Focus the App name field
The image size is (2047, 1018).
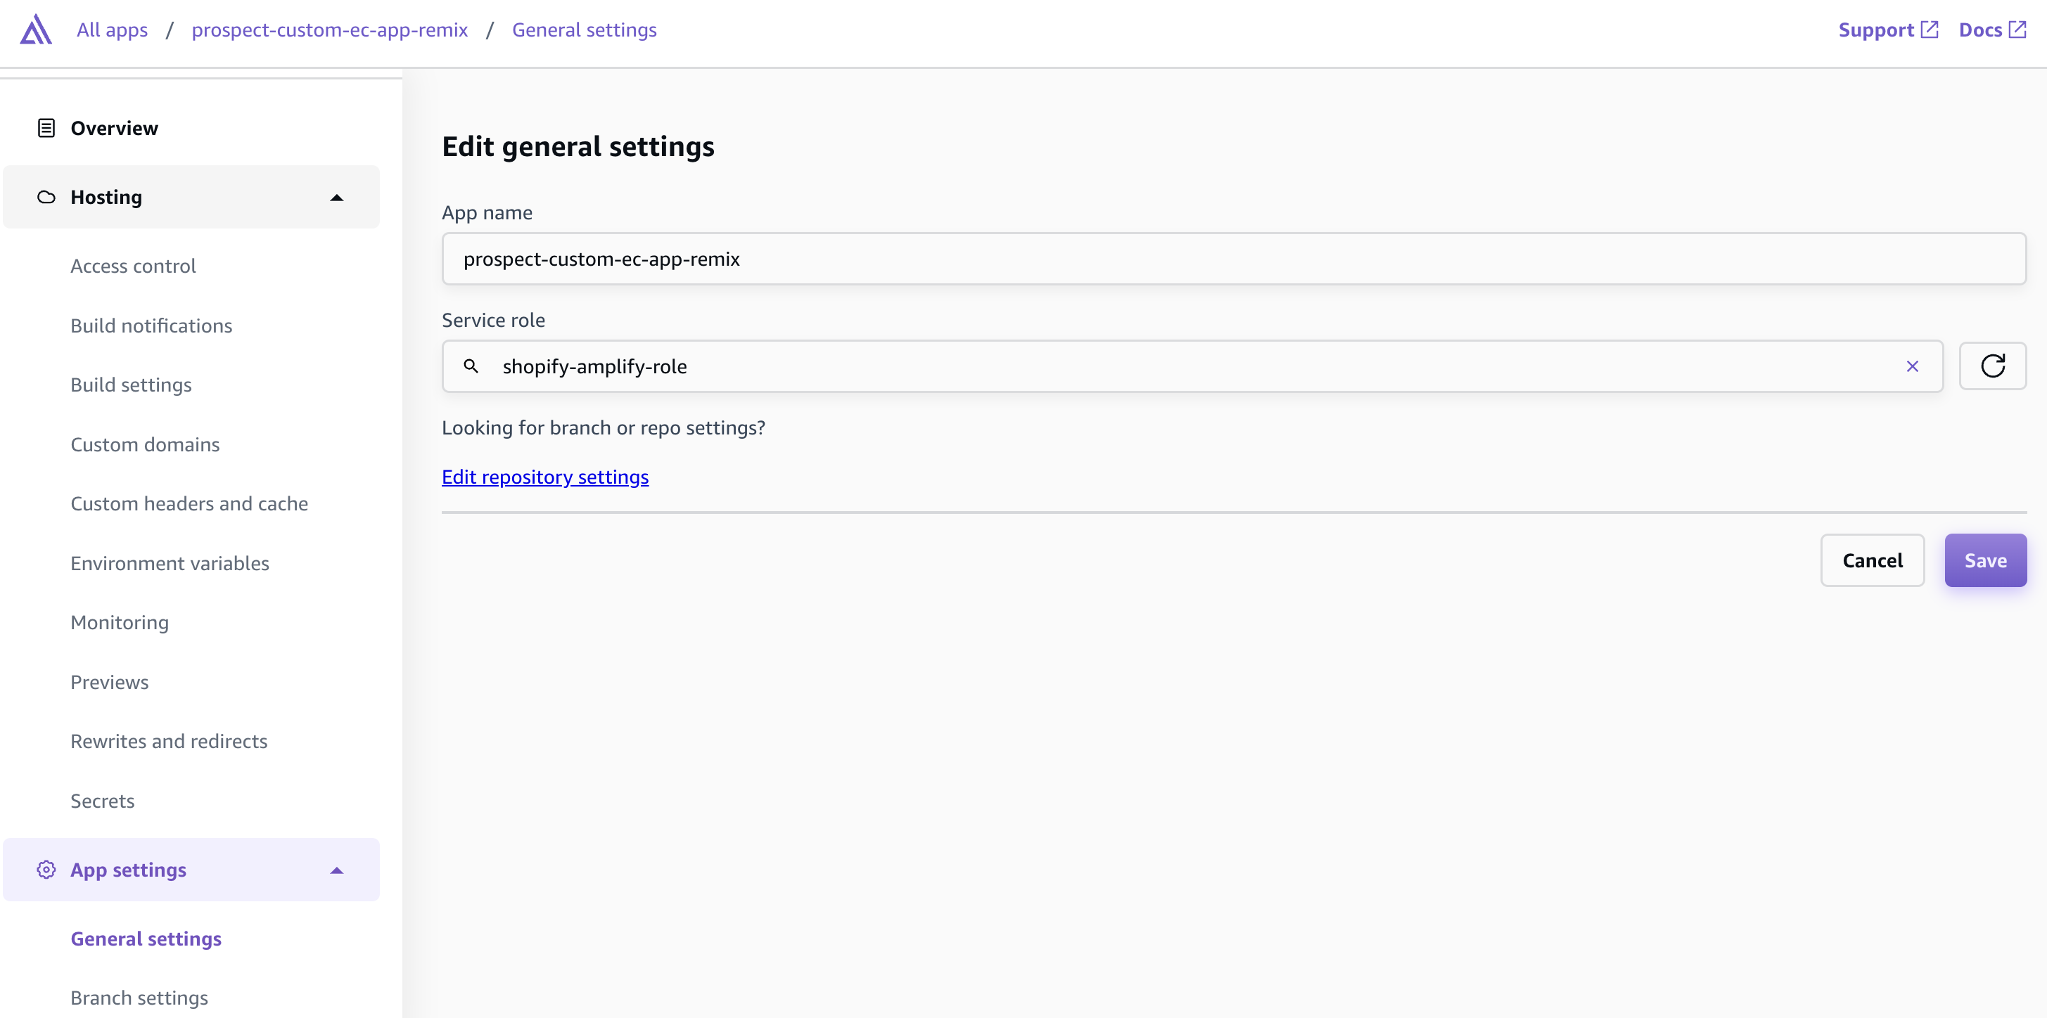click(1233, 259)
